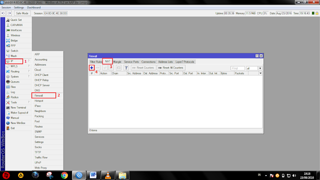Open New Terminal from sidebar
This screenshot has width=320, height=180.
(x=18, y=107)
